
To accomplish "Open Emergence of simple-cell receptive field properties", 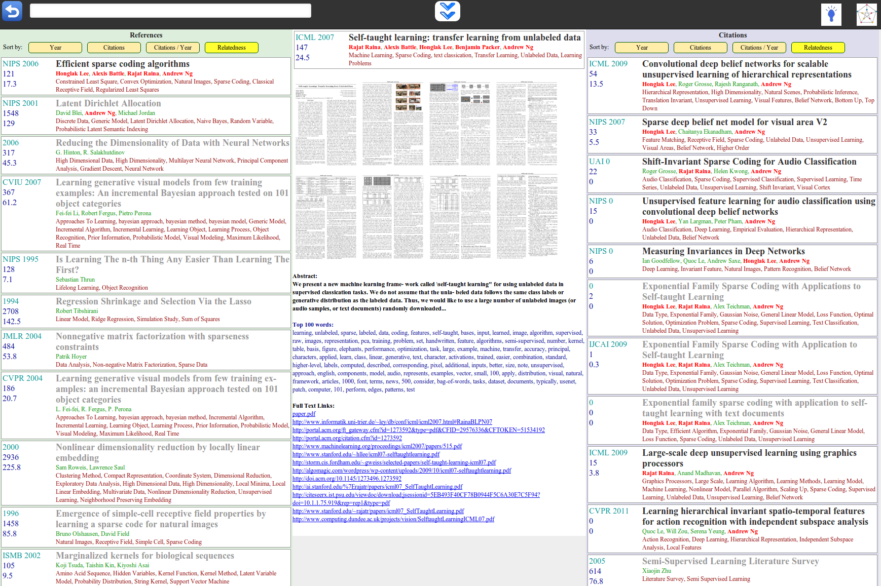I will [161, 519].
